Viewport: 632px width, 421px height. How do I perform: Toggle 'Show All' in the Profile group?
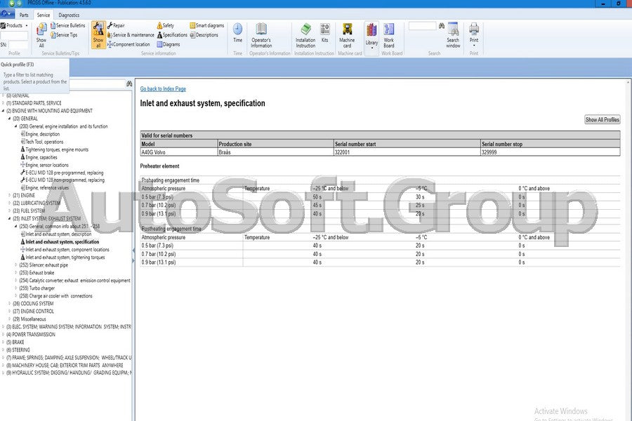[41, 36]
